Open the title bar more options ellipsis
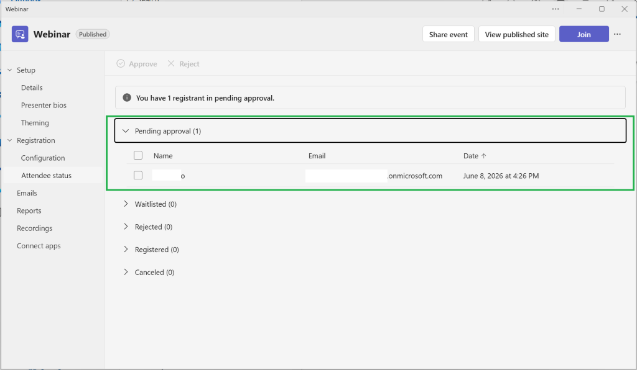Viewport: 637px width, 370px height. (x=556, y=9)
